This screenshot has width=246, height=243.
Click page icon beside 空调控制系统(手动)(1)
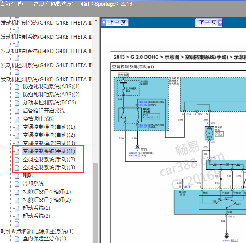(17, 151)
